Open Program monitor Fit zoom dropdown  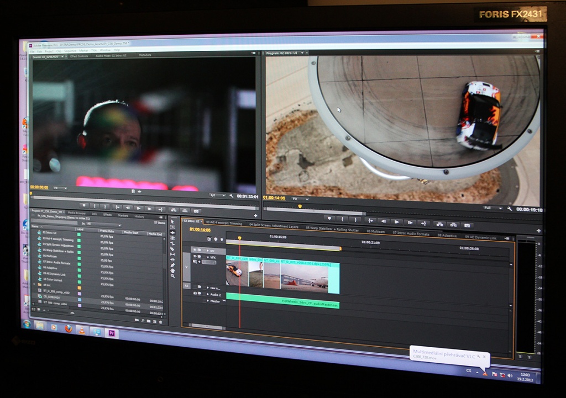pos(301,199)
